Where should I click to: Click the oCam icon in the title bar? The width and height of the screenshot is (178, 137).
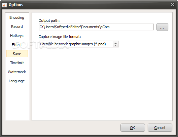(5, 5)
